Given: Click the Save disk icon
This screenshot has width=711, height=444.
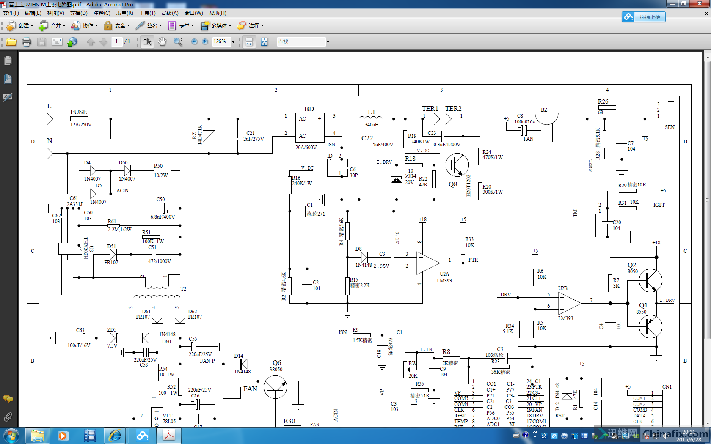Looking at the screenshot, I should pos(41,42).
